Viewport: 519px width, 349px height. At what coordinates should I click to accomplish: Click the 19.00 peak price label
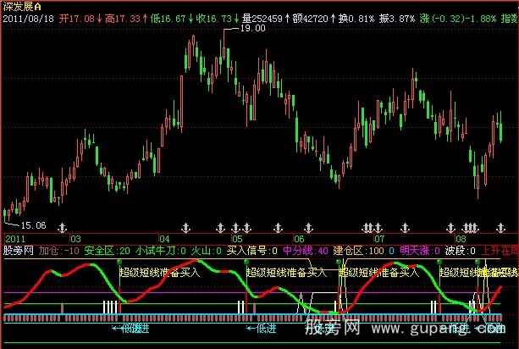point(253,29)
